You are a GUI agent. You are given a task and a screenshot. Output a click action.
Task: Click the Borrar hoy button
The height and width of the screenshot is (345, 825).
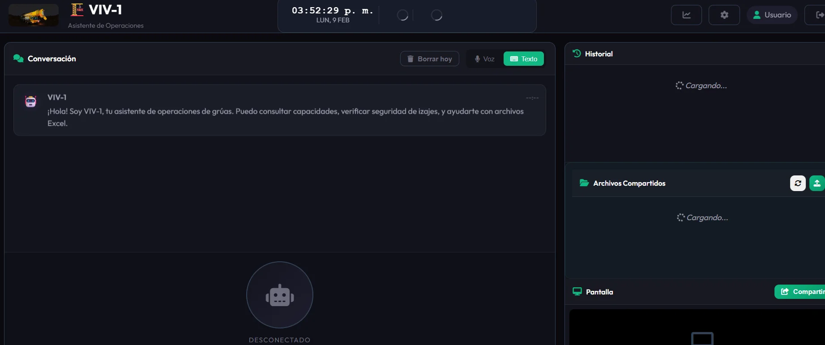430,59
